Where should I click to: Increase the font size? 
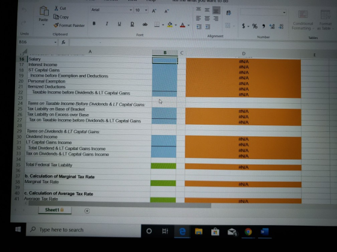point(154,11)
